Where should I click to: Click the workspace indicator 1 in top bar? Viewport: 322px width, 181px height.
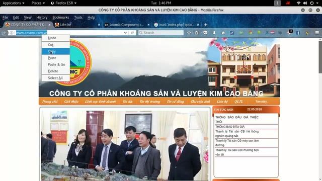277,3
